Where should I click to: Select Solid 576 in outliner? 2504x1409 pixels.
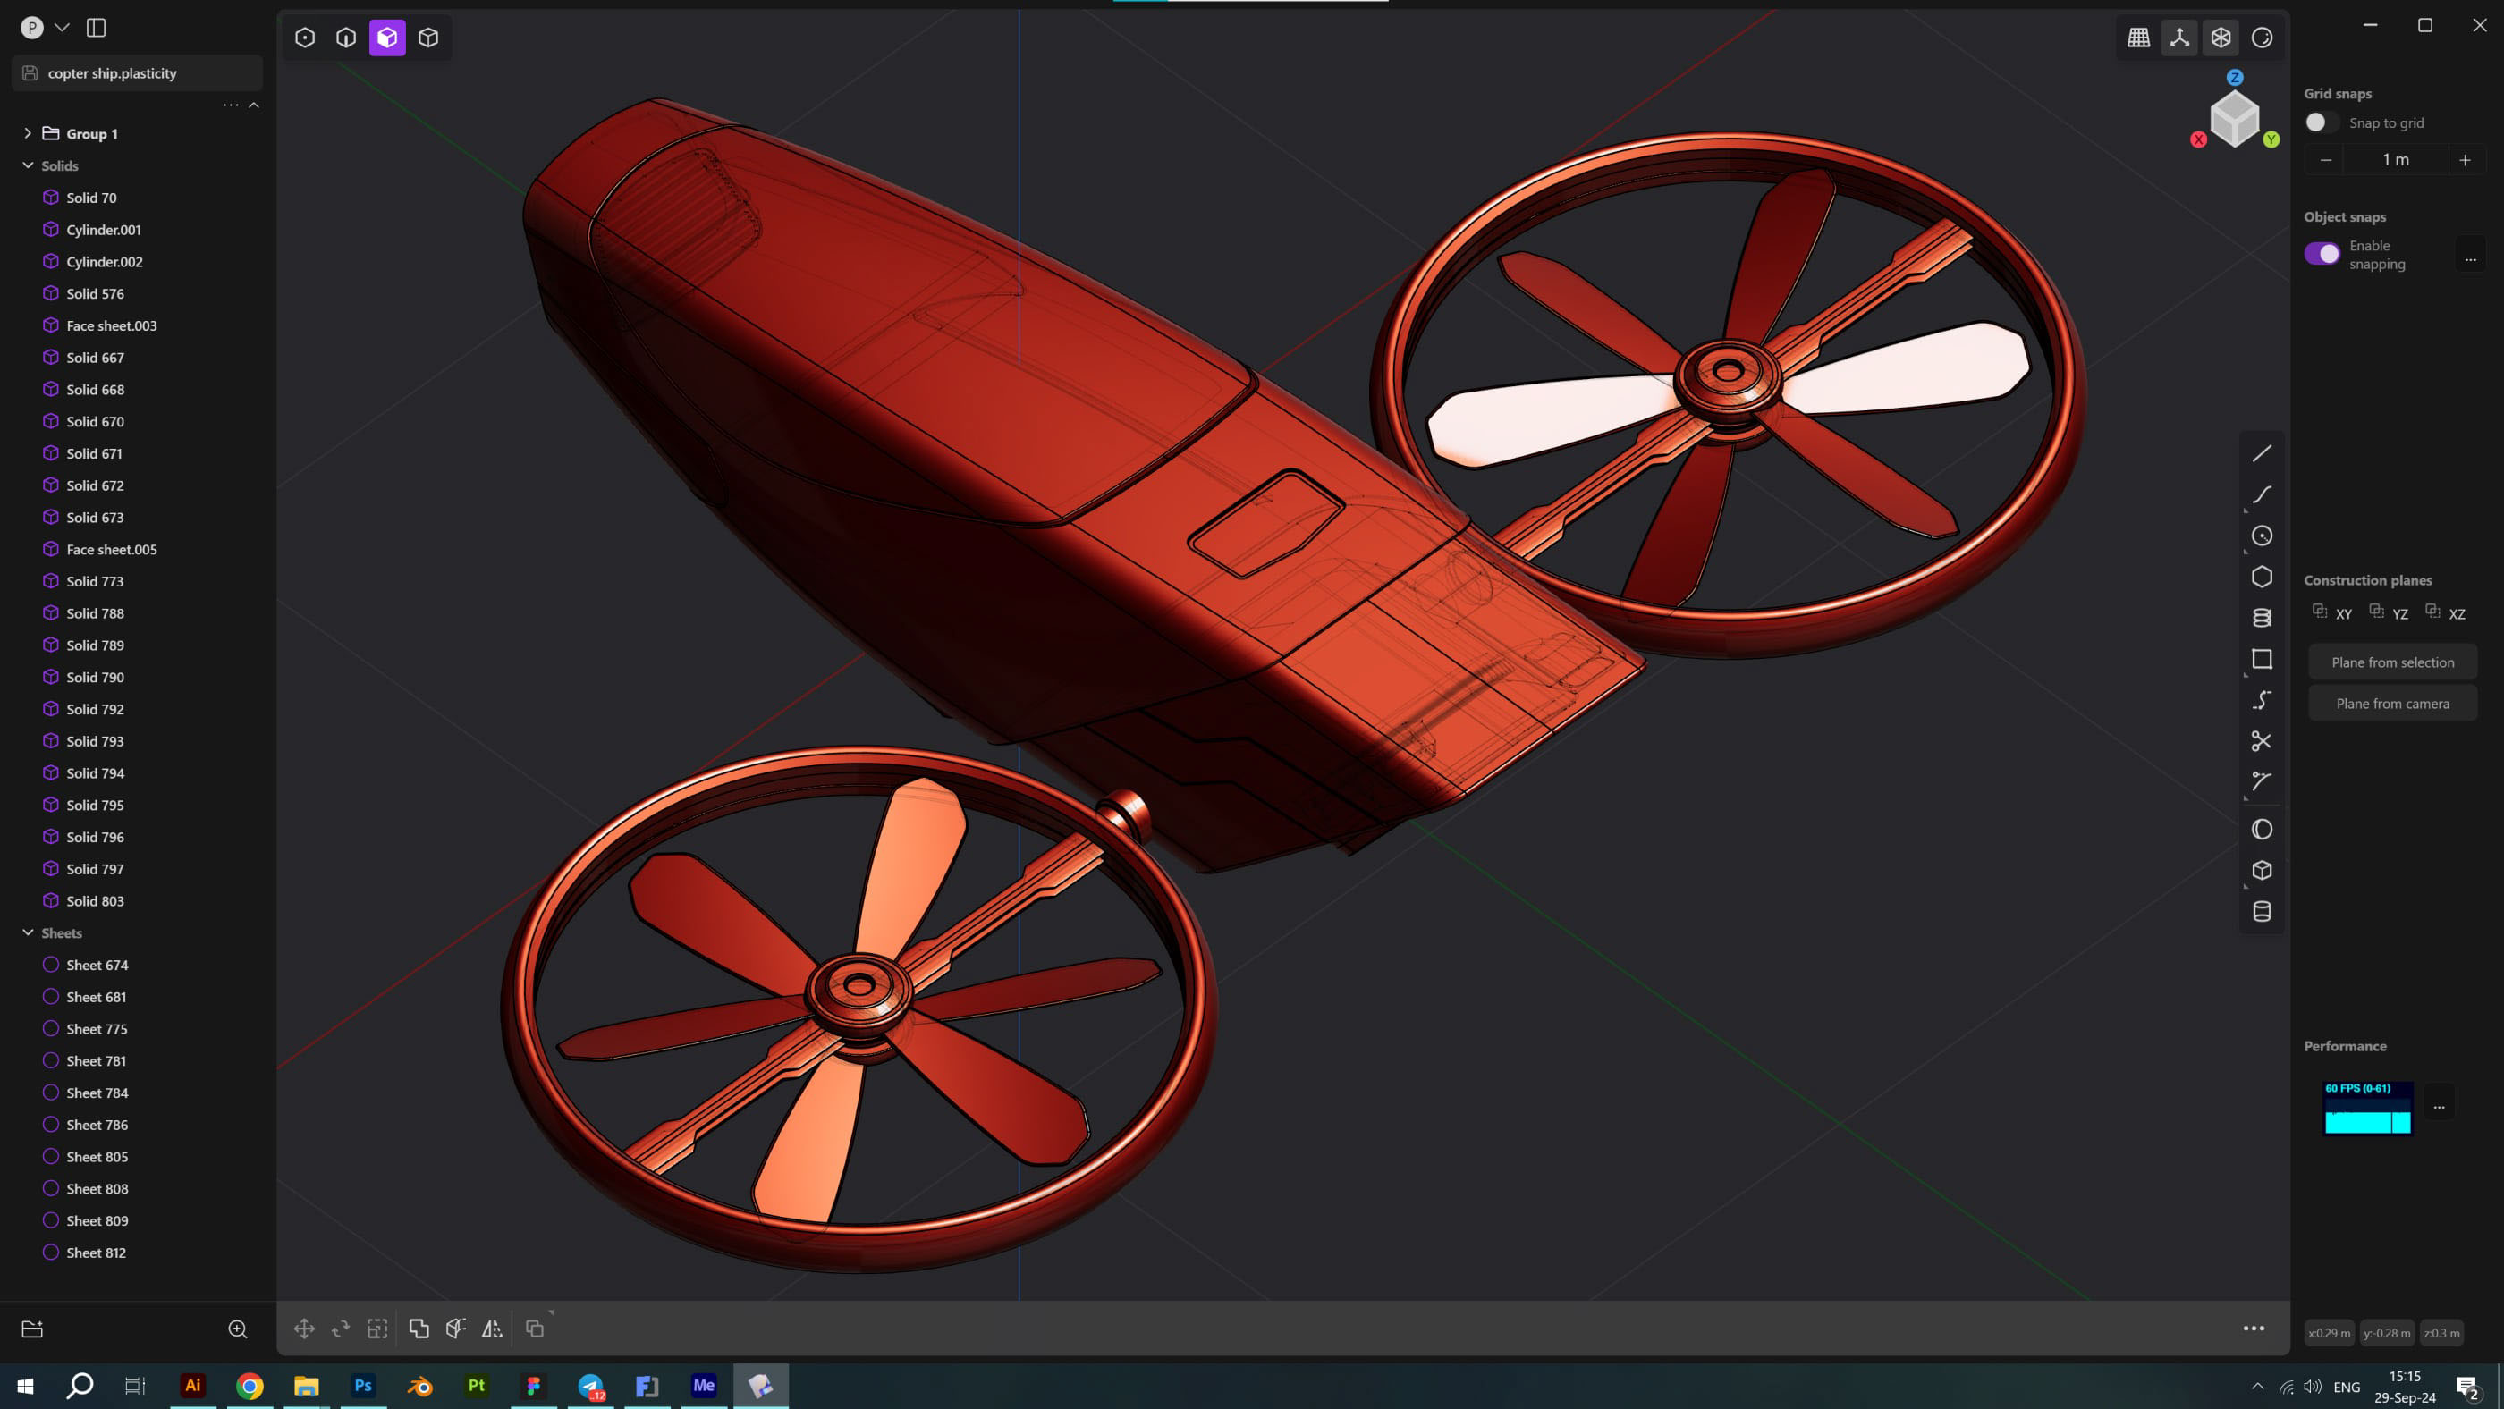coord(96,293)
